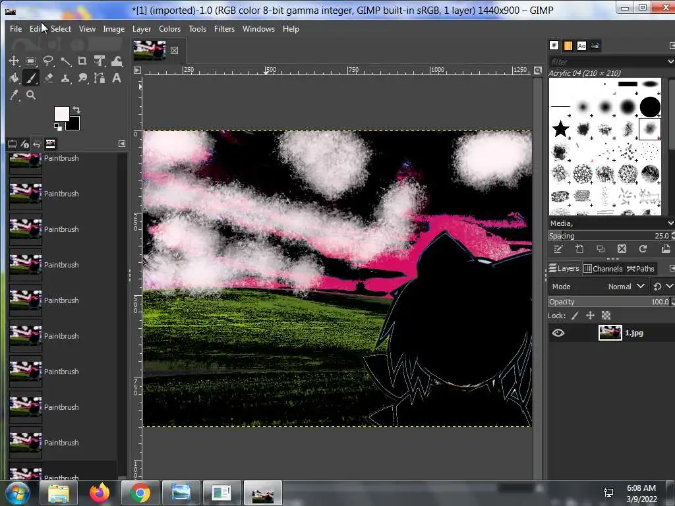The image size is (675, 506).
Task: Select the Bucket Fill tool
Action: (x=14, y=78)
